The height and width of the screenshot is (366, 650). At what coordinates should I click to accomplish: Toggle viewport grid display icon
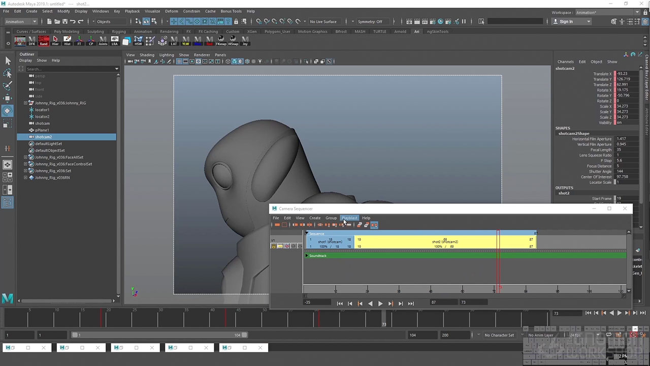coord(179,62)
